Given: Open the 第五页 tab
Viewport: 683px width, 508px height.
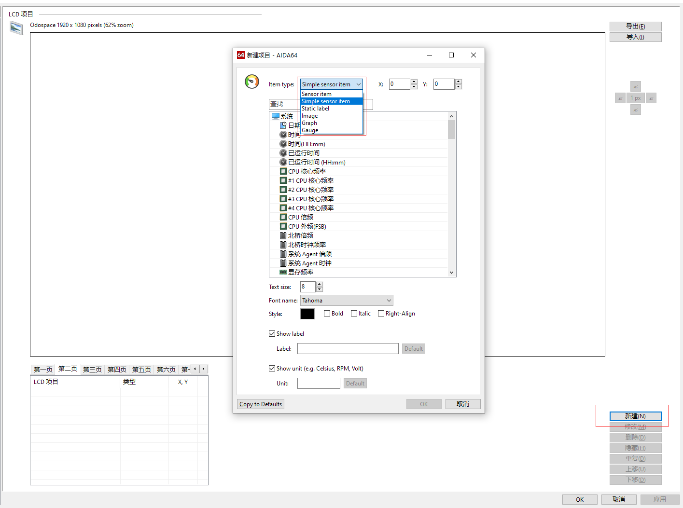Looking at the screenshot, I should point(141,370).
